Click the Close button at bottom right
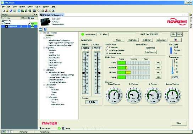The image size is (193, 134). pos(179,123)
